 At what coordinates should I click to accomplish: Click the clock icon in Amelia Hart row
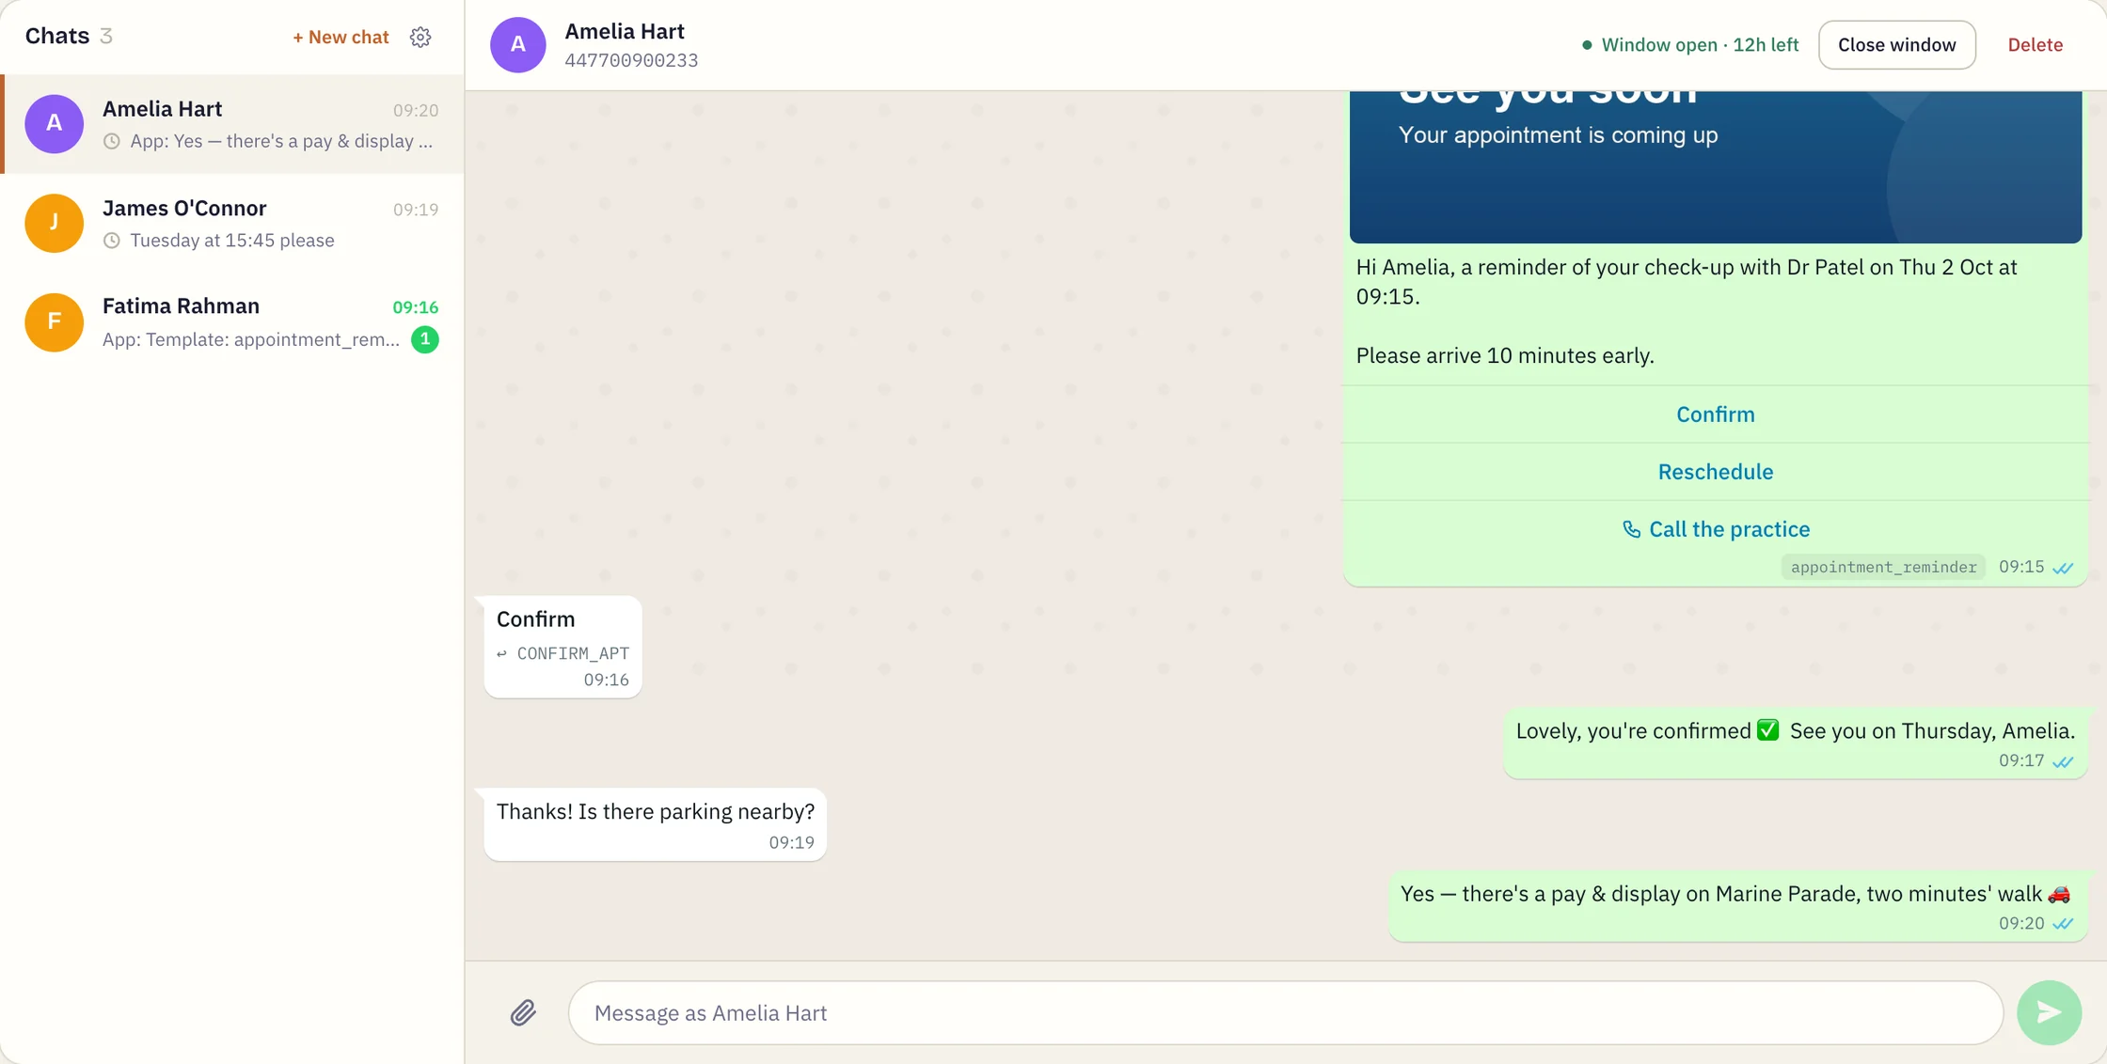coord(112,141)
